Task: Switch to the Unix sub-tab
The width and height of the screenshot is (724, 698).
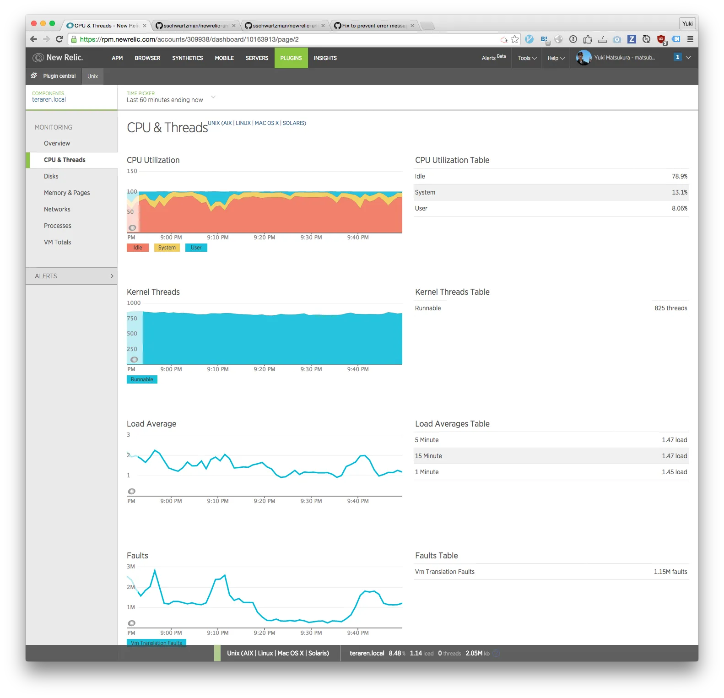Action: coord(93,76)
